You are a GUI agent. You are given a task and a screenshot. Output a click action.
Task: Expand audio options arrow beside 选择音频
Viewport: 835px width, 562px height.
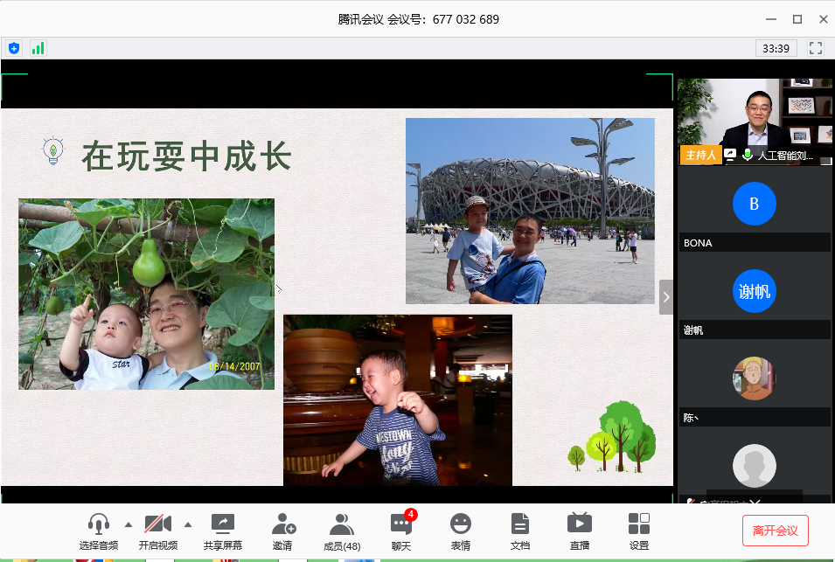pyautogui.click(x=129, y=524)
